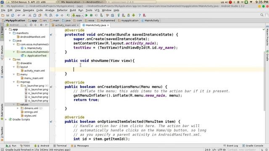Click the myapplication breadcrumb folder
Screen dimensions: 269x151
pos(128,21)
